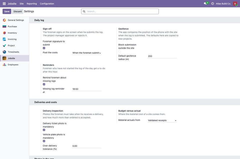Image resolution: width=240 pixels, height=159 pixels.
Task: Switch to Inventory settings section
Action: [x=15, y=33]
